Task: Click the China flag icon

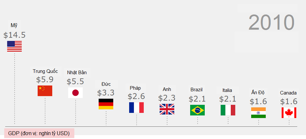Action: pos(45,91)
